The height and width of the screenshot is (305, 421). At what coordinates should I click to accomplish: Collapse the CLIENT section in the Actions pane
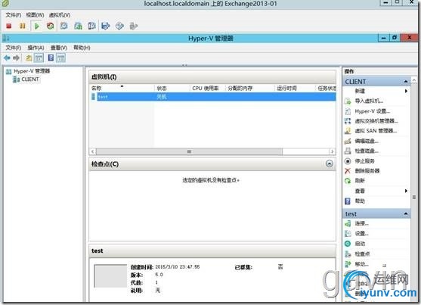coord(406,81)
